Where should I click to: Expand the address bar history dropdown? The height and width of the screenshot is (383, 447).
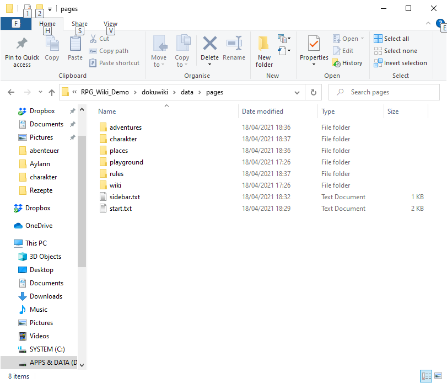[x=297, y=93]
